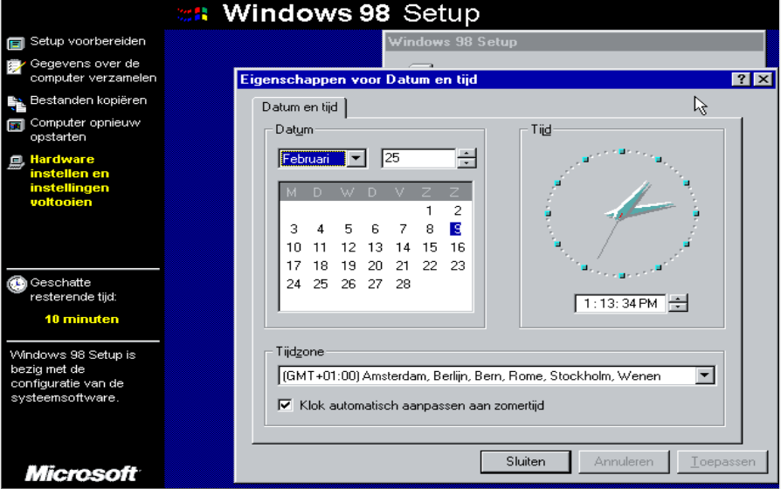Select day 12 in the calendar
This screenshot has width=781, height=489.
pos(349,247)
